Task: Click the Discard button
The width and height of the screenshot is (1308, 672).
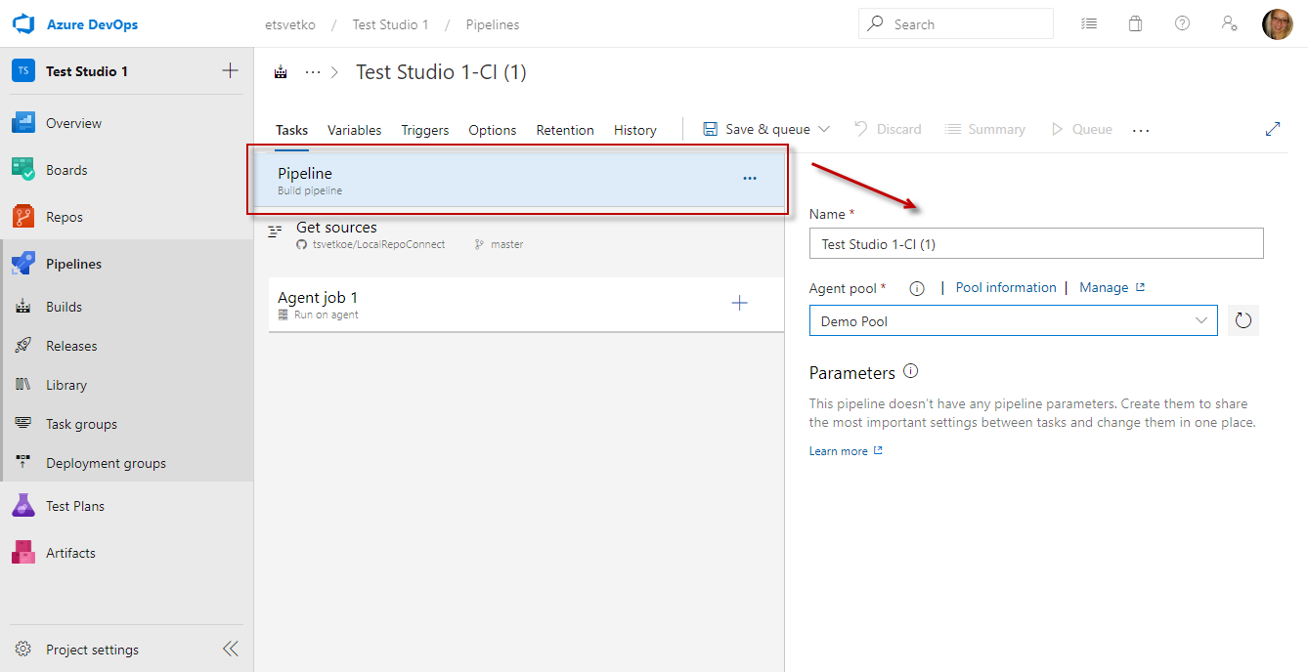Action: tap(888, 129)
